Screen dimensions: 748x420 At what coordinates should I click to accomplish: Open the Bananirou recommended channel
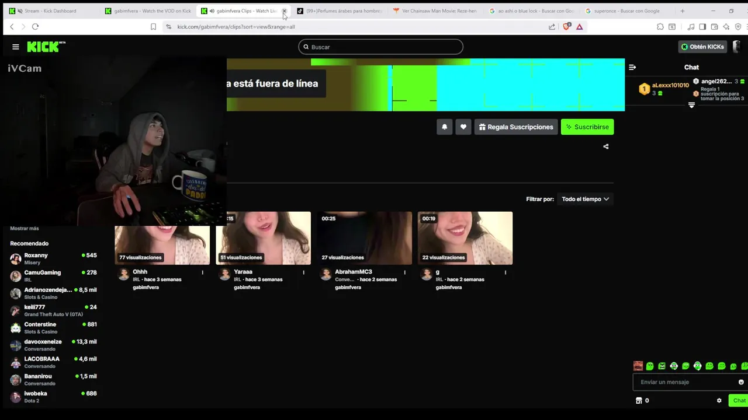point(53,380)
